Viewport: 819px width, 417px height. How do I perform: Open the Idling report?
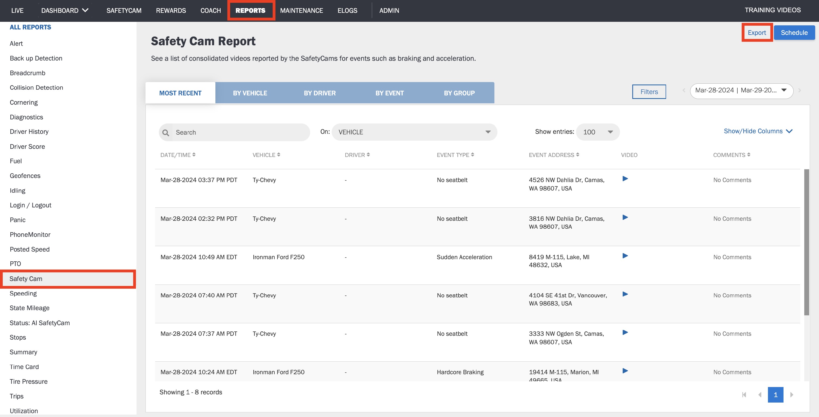[17, 191]
